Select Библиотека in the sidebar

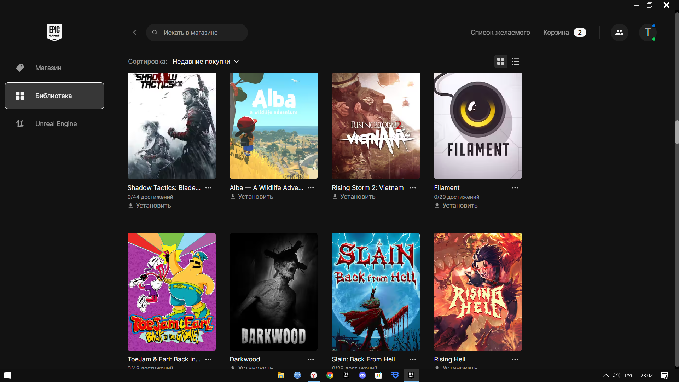(x=54, y=96)
